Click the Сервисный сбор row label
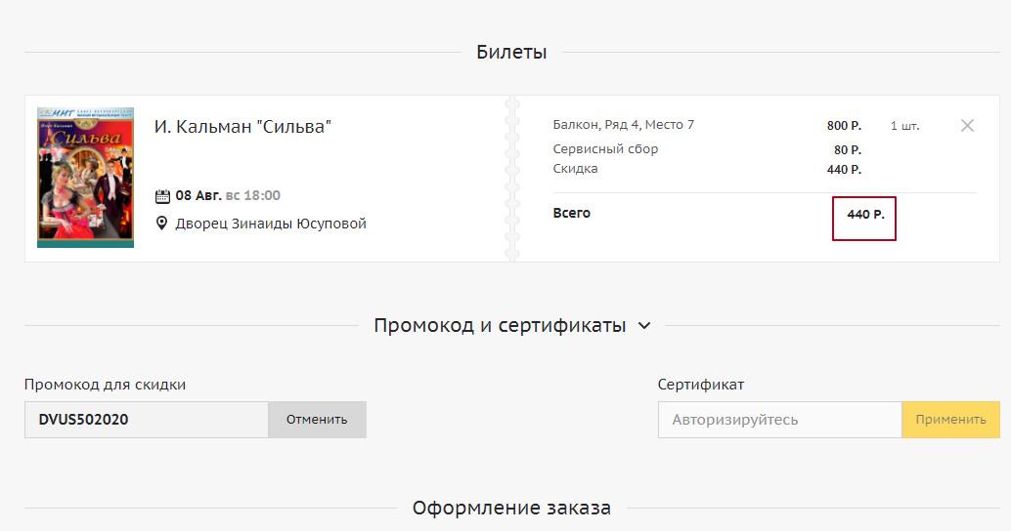The image size is (1011, 531). tap(605, 149)
